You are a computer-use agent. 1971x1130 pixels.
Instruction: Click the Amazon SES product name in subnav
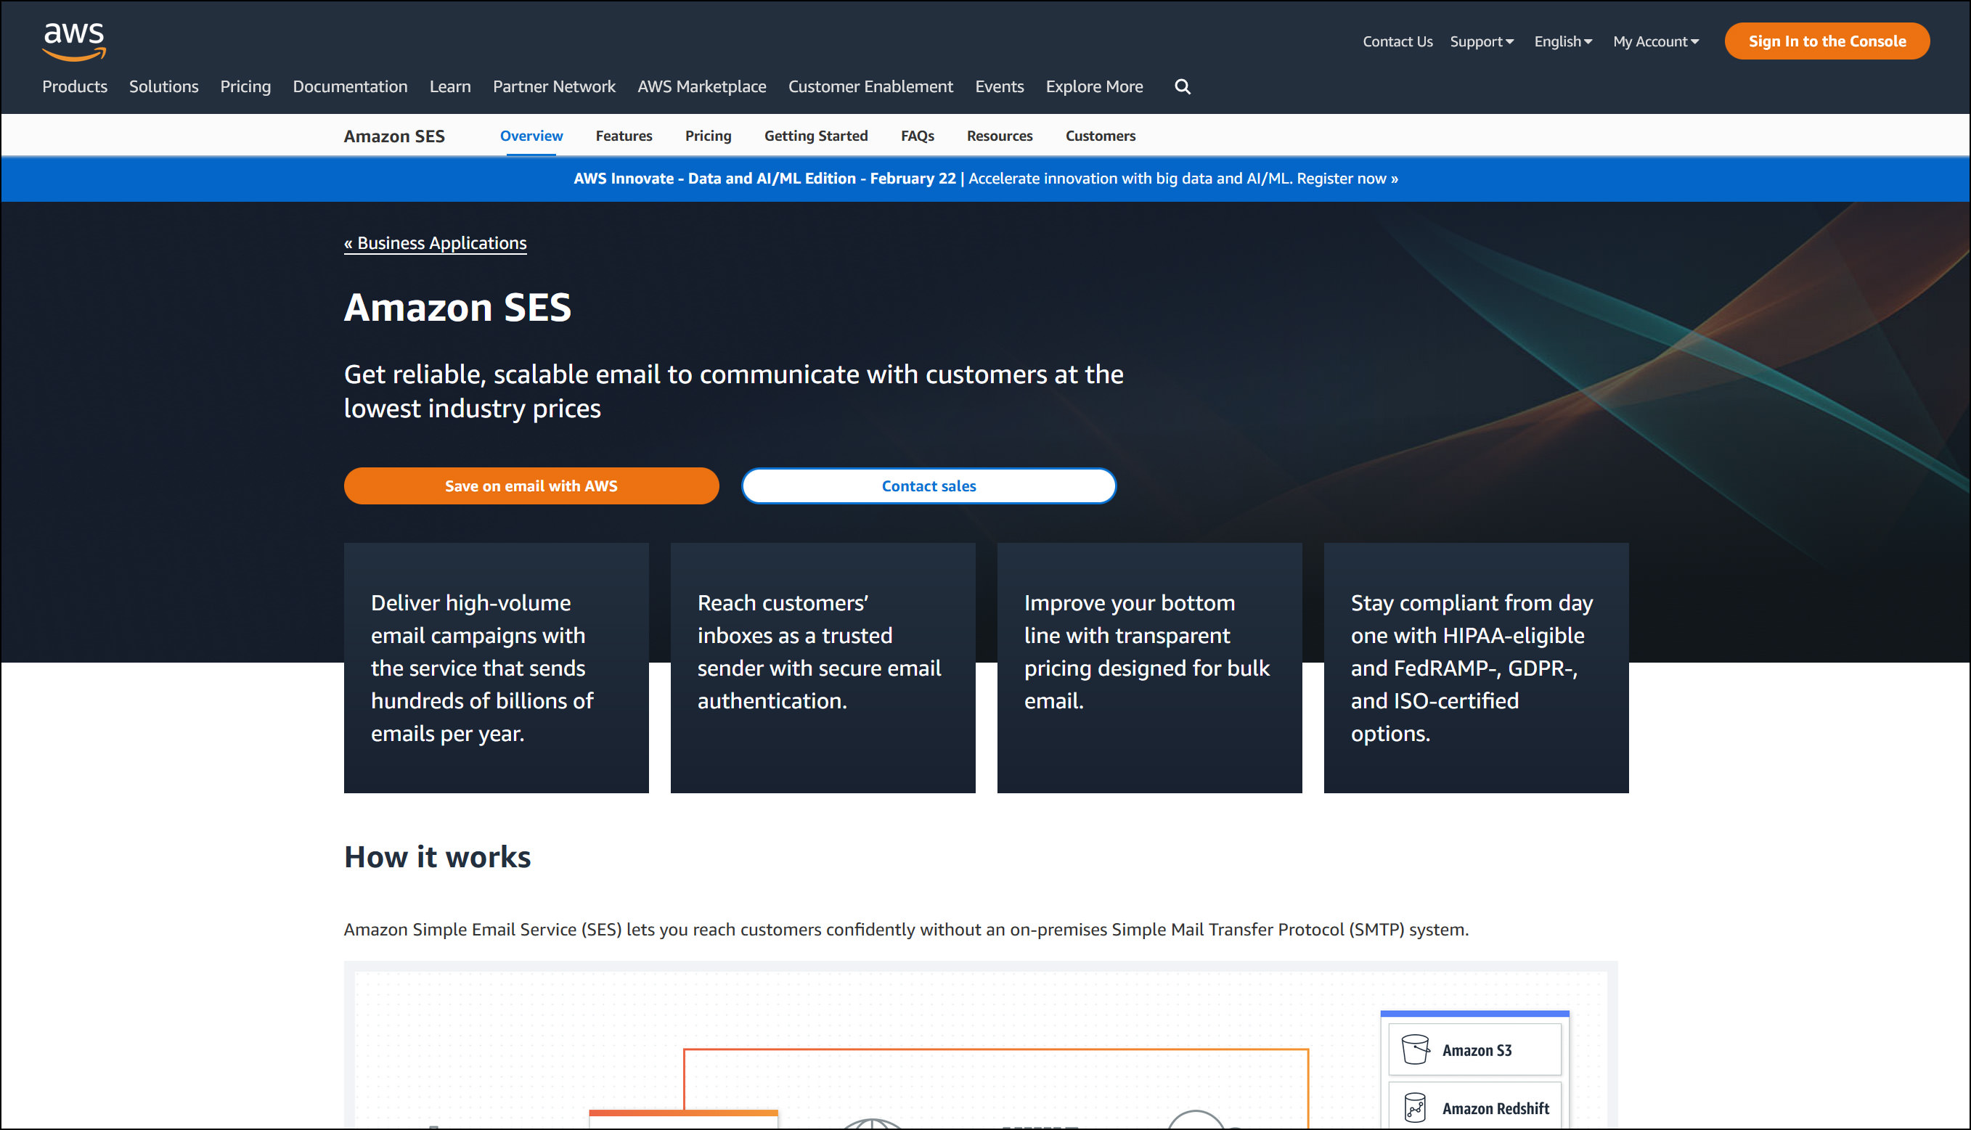point(394,136)
